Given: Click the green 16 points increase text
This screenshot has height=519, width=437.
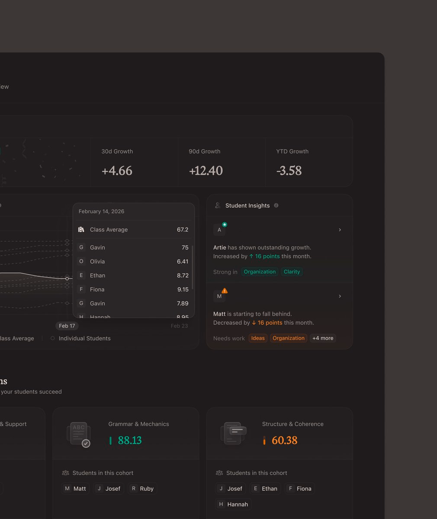Looking at the screenshot, I should 264,256.
